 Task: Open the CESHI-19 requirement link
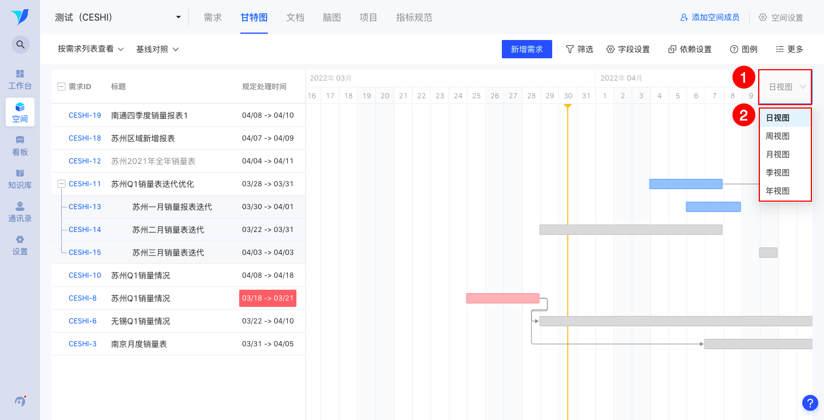pos(85,115)
